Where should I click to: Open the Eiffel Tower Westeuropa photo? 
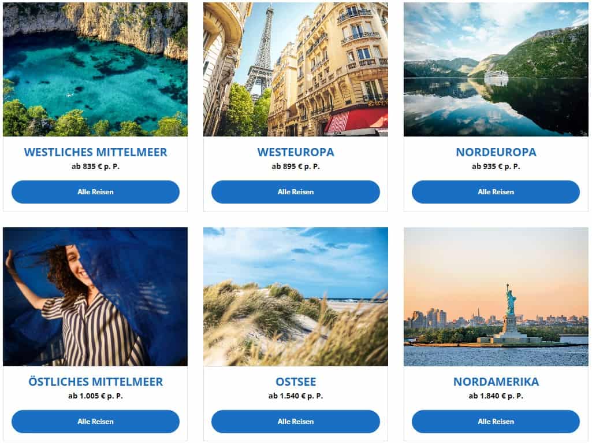coord(296,69)
